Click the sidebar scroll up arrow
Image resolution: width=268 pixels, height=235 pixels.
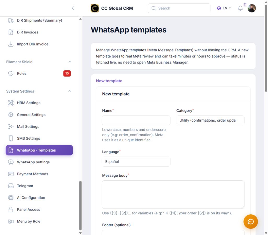pos(80,19)
